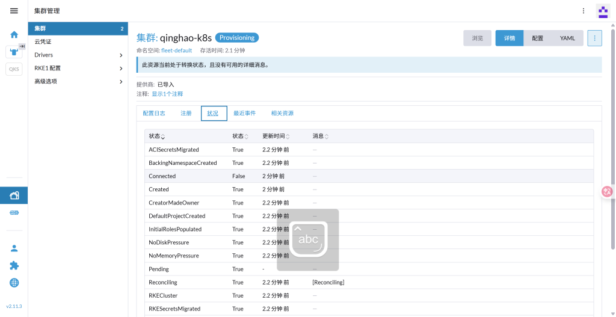Switch to the 配置日志 tab
This screenshot has height=317, width=616.
point(154,113)
